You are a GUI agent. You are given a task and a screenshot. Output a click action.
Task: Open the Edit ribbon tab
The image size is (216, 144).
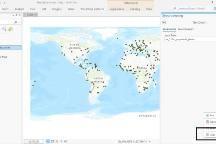[x=44, y=9]
